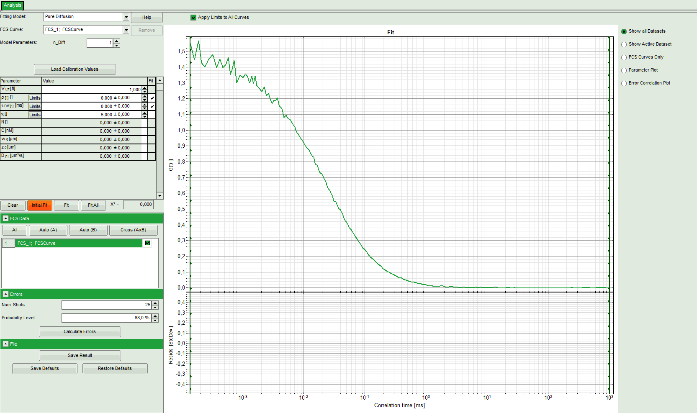Click Load Calibration Values button

(75, 69)
